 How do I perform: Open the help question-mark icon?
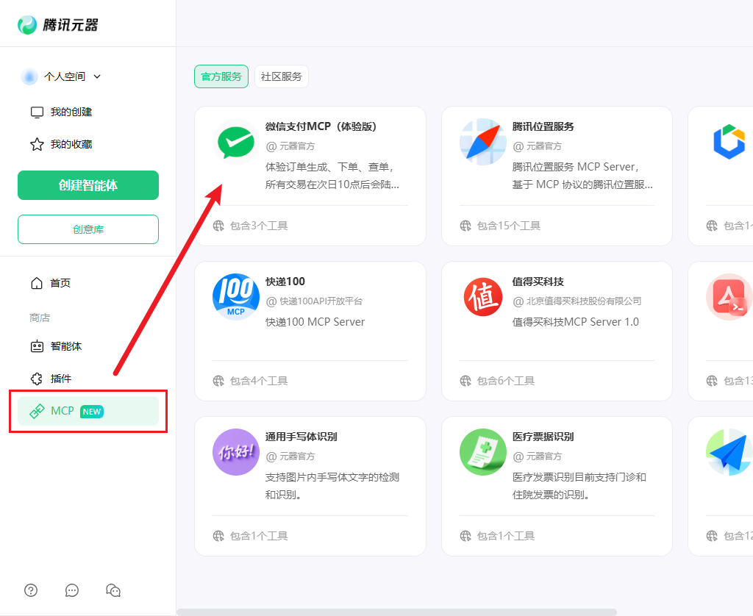[31, 590]
